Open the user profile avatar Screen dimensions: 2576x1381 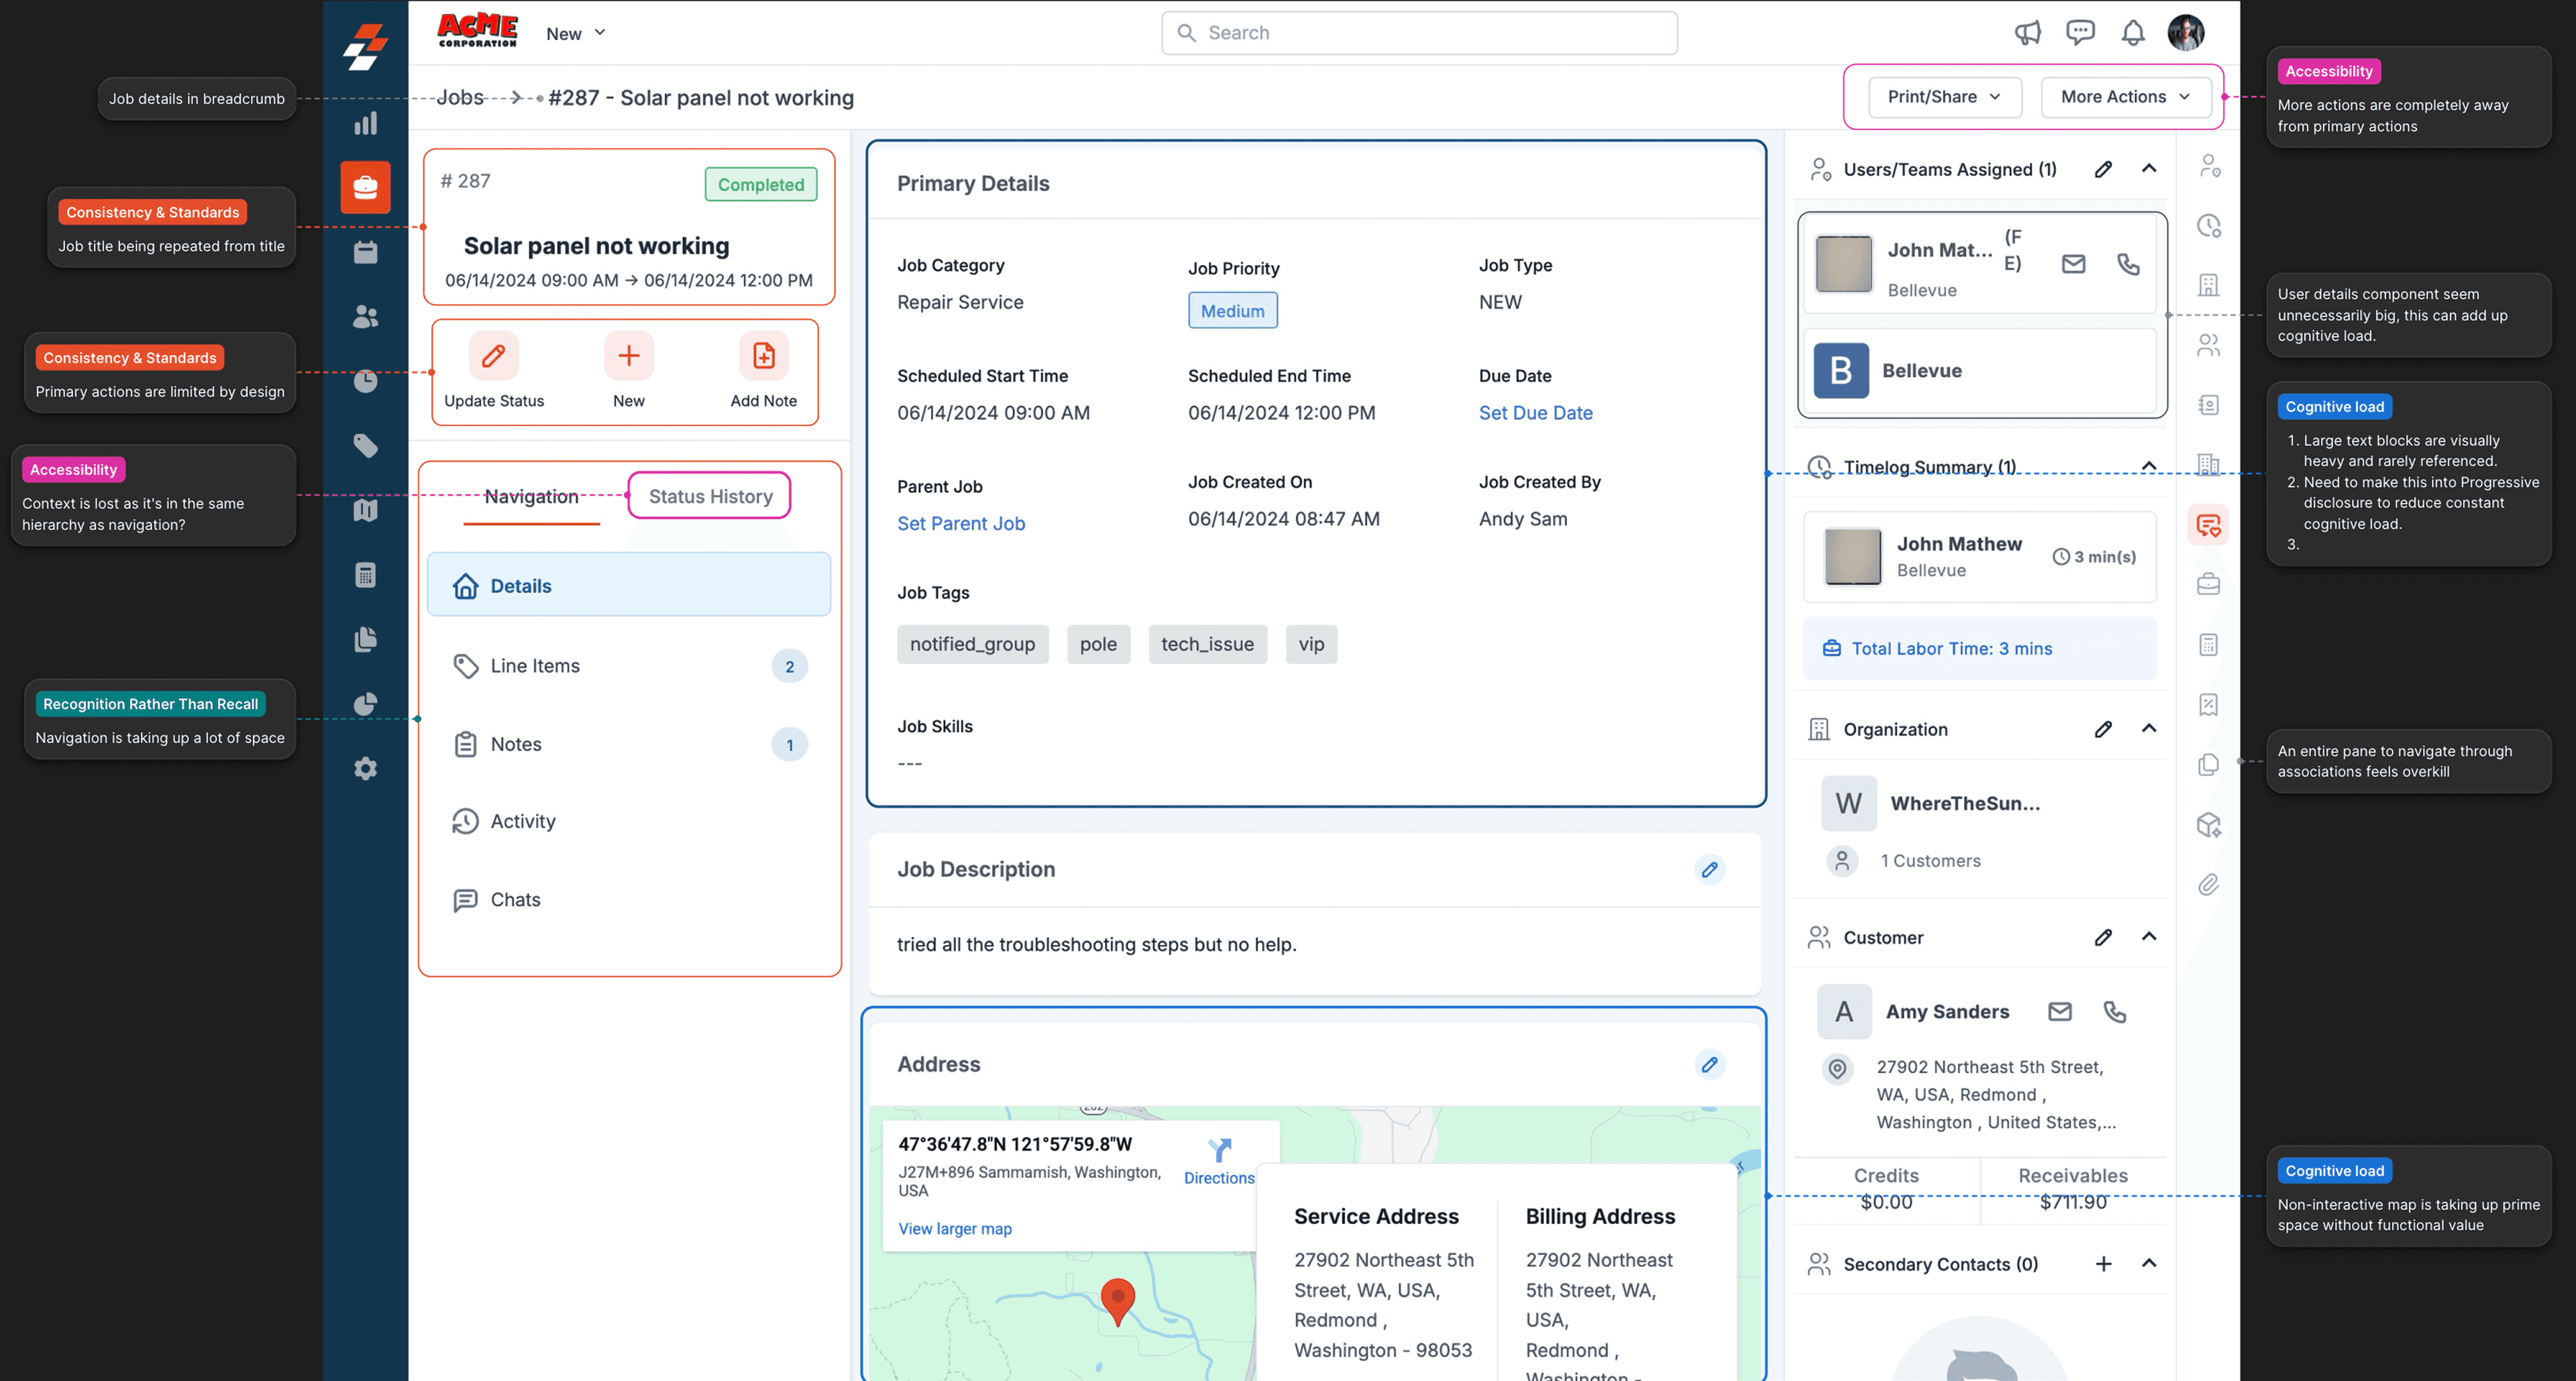pos(2186,33)
